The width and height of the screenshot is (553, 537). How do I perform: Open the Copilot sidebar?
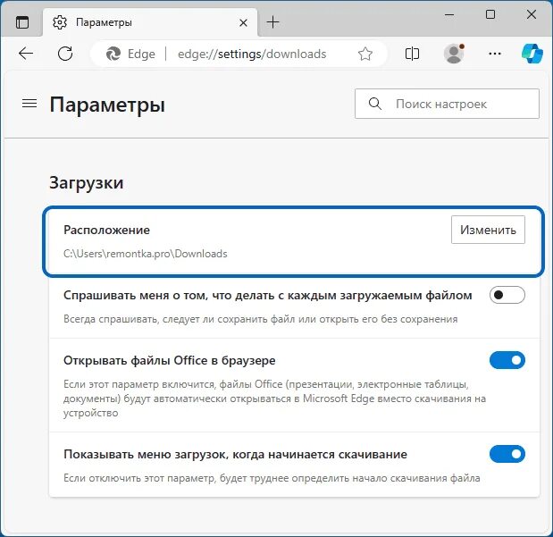click(x=532, y=54)
